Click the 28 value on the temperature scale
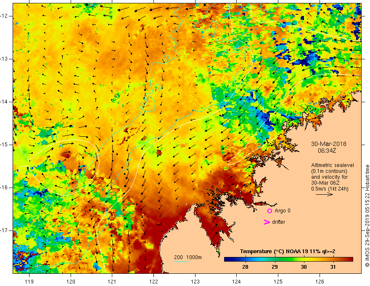The height and width of the screenshot is (286, 370). coord(245,267)
